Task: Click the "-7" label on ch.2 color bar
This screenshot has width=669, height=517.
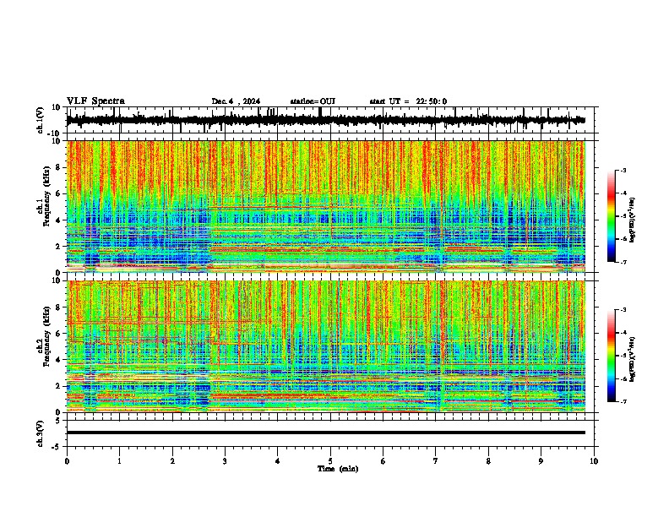Action: (x=623, y=402)
